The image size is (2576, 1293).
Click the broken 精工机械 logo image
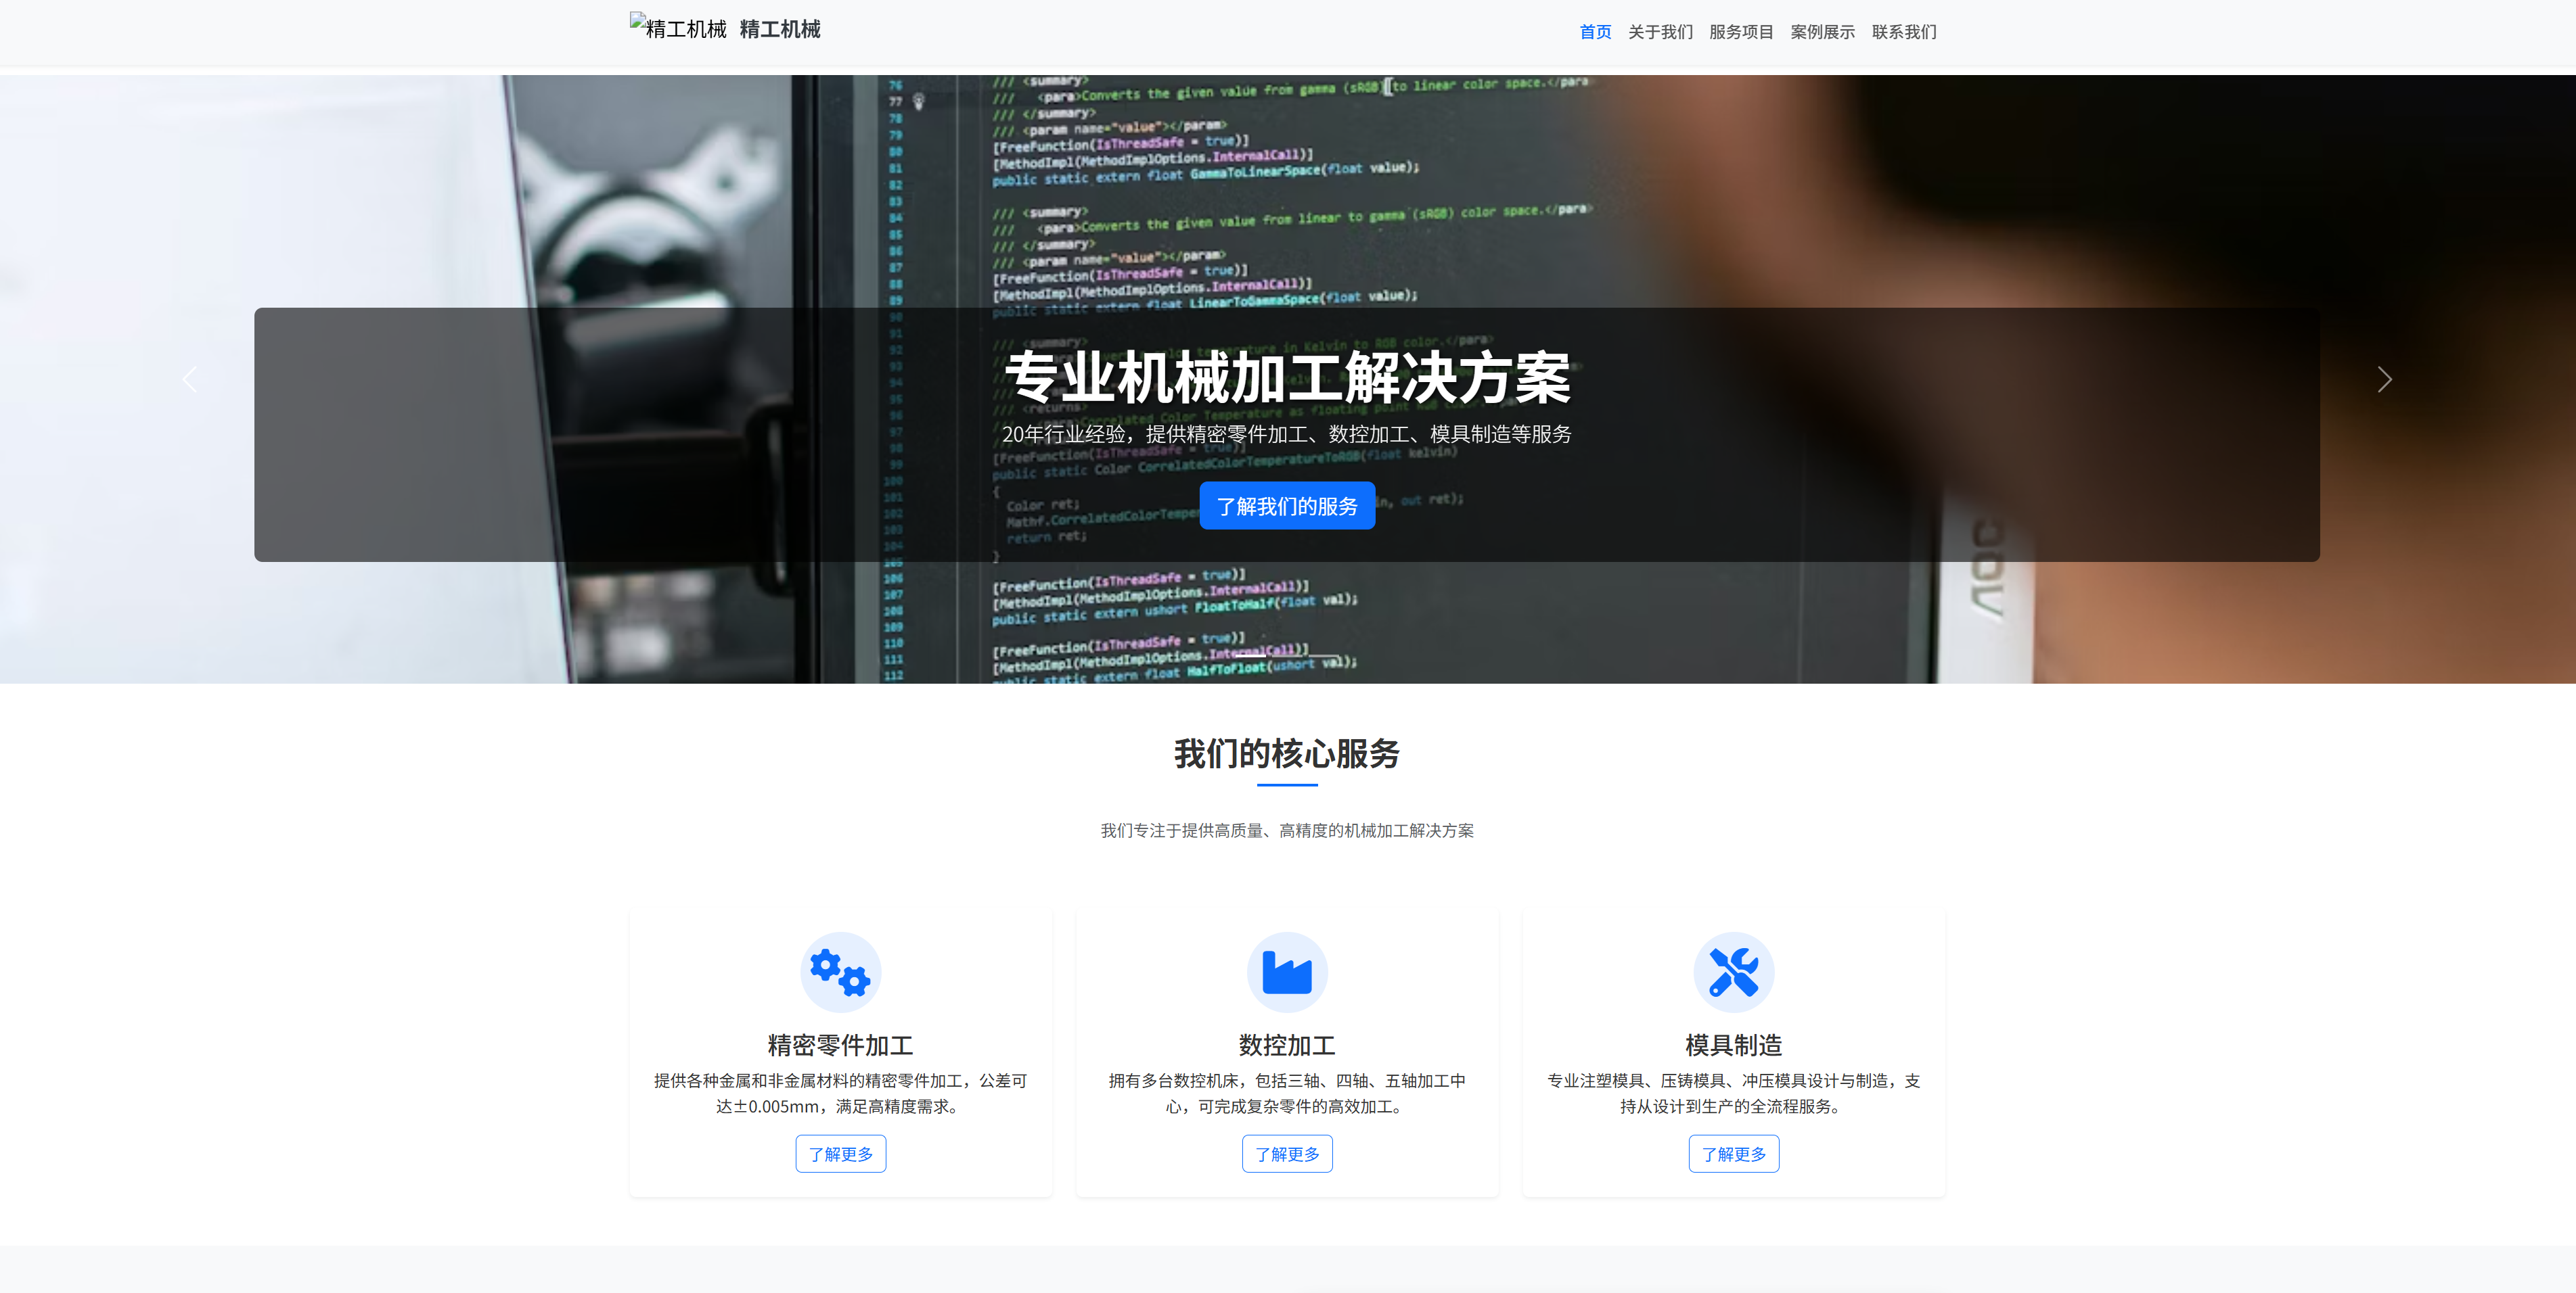click(679, 28)
